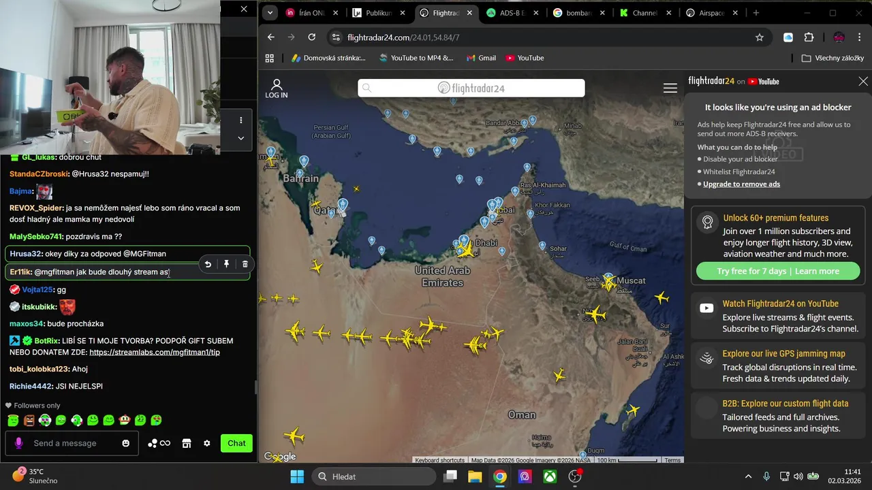
Task: Open Gmail bookmark
Action: (x=481, y=58)
